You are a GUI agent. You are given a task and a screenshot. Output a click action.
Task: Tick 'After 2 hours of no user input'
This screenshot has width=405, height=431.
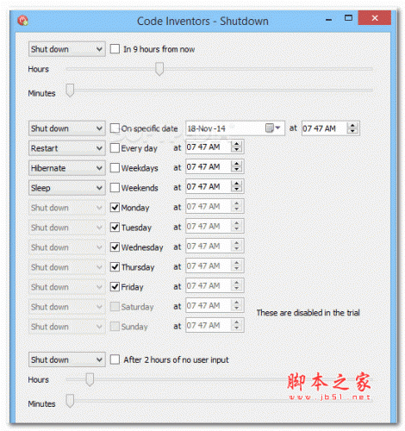pos(115,359)
